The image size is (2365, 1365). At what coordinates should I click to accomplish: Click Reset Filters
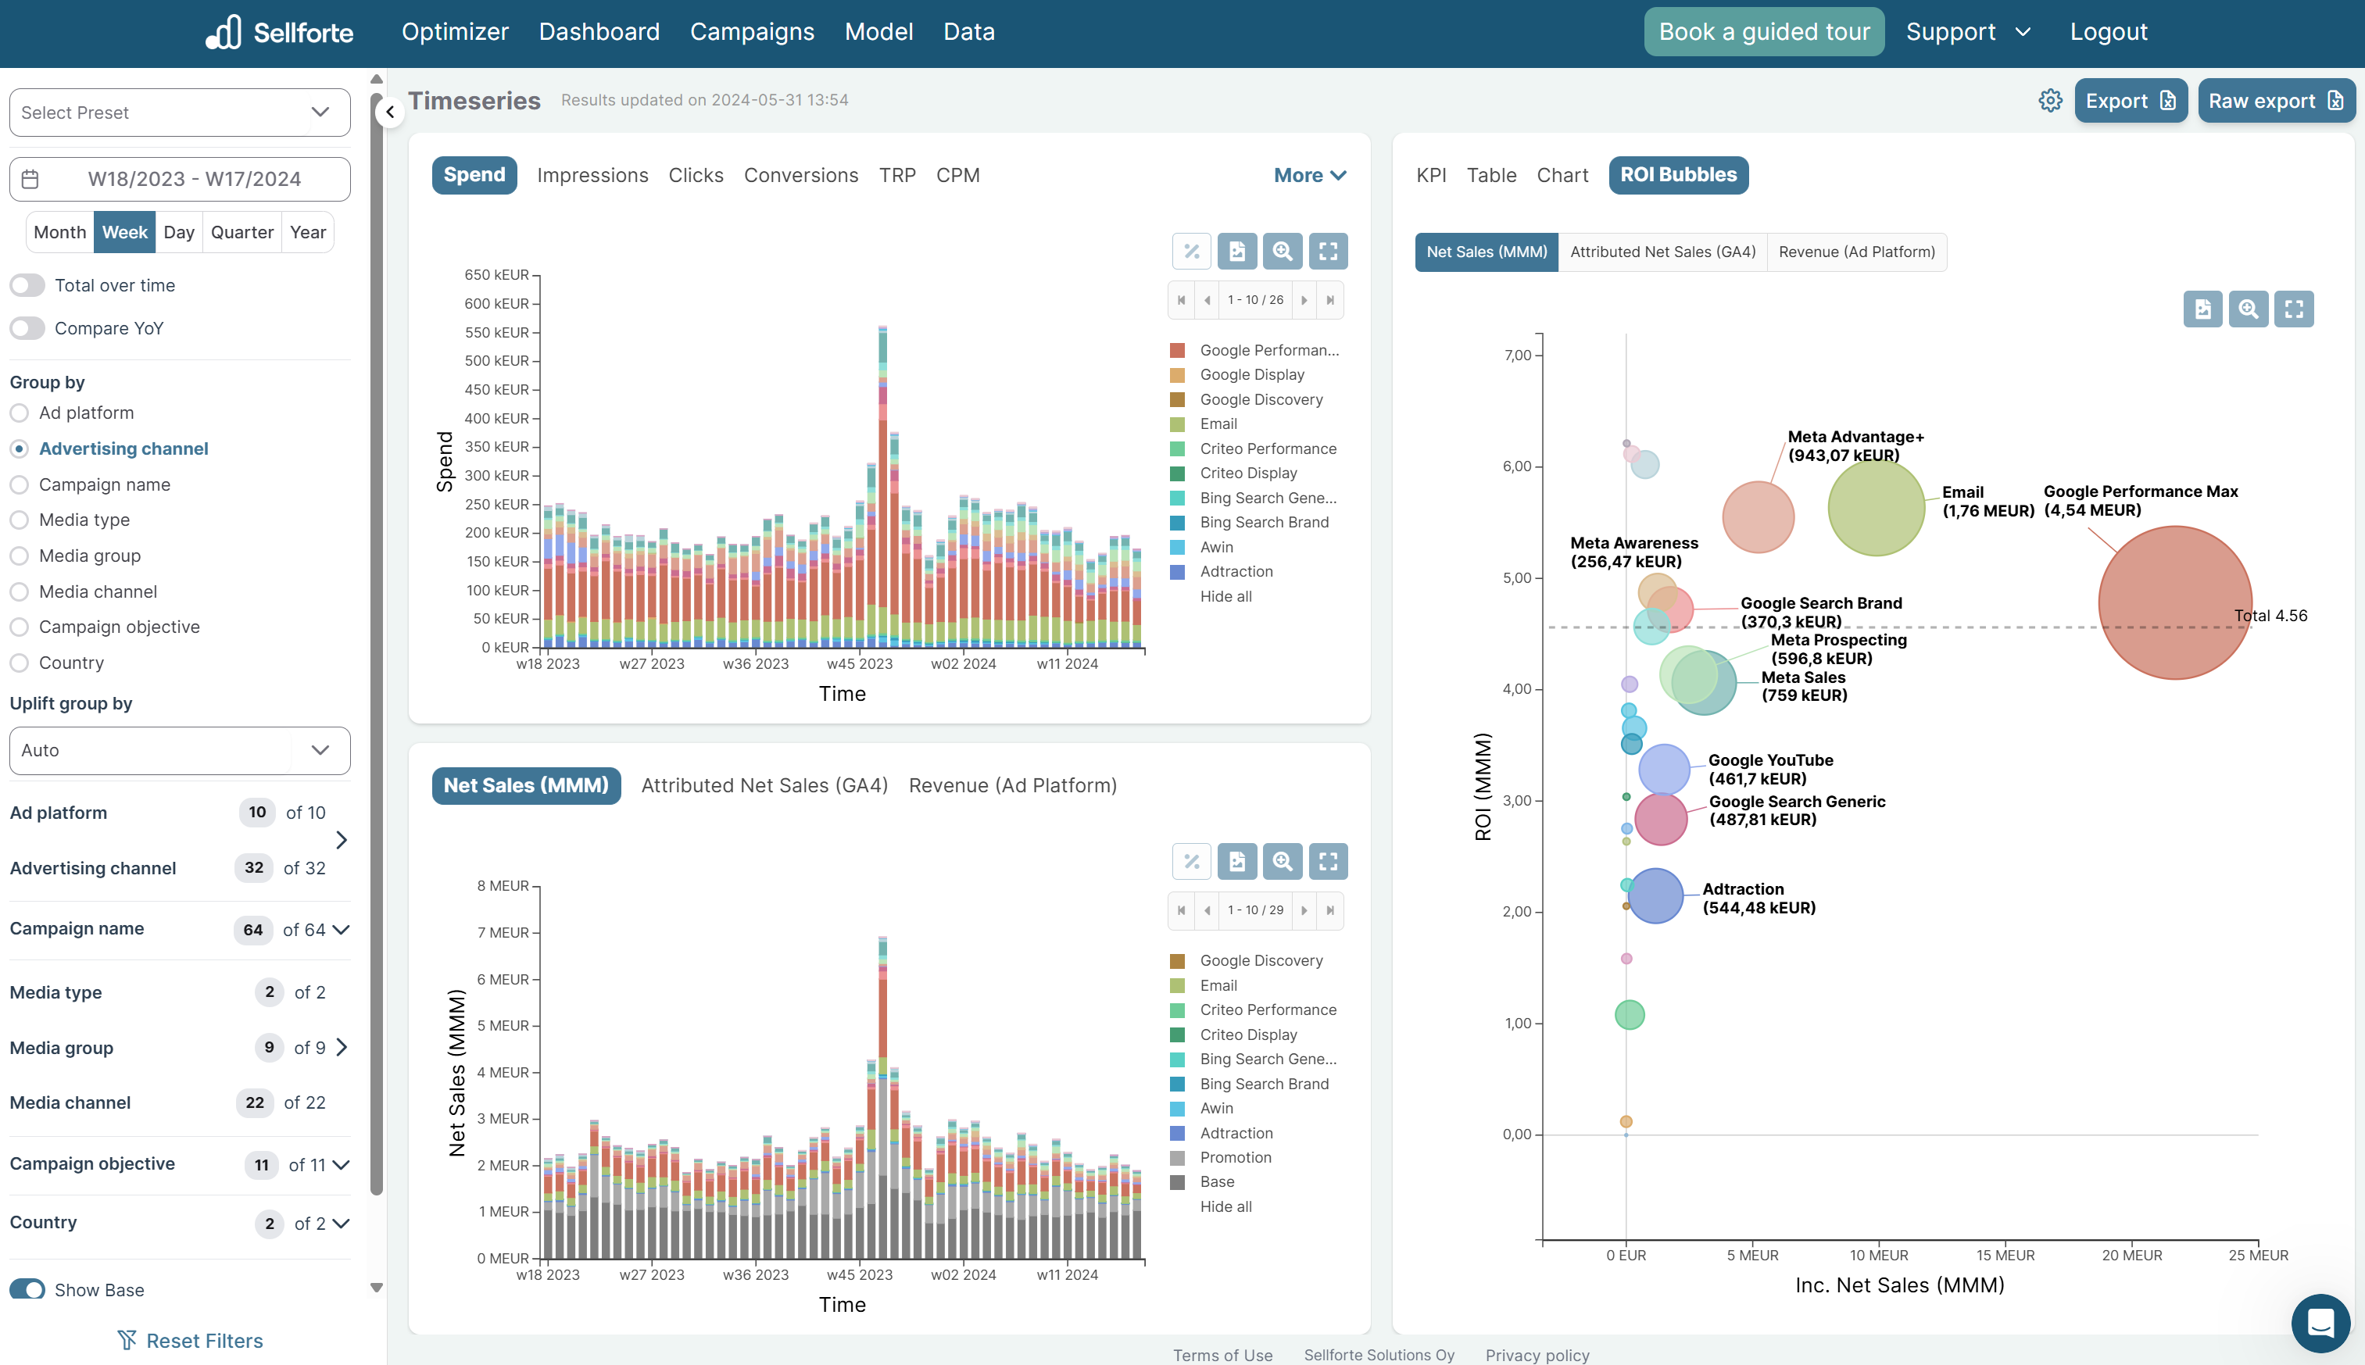[189, 1341]
